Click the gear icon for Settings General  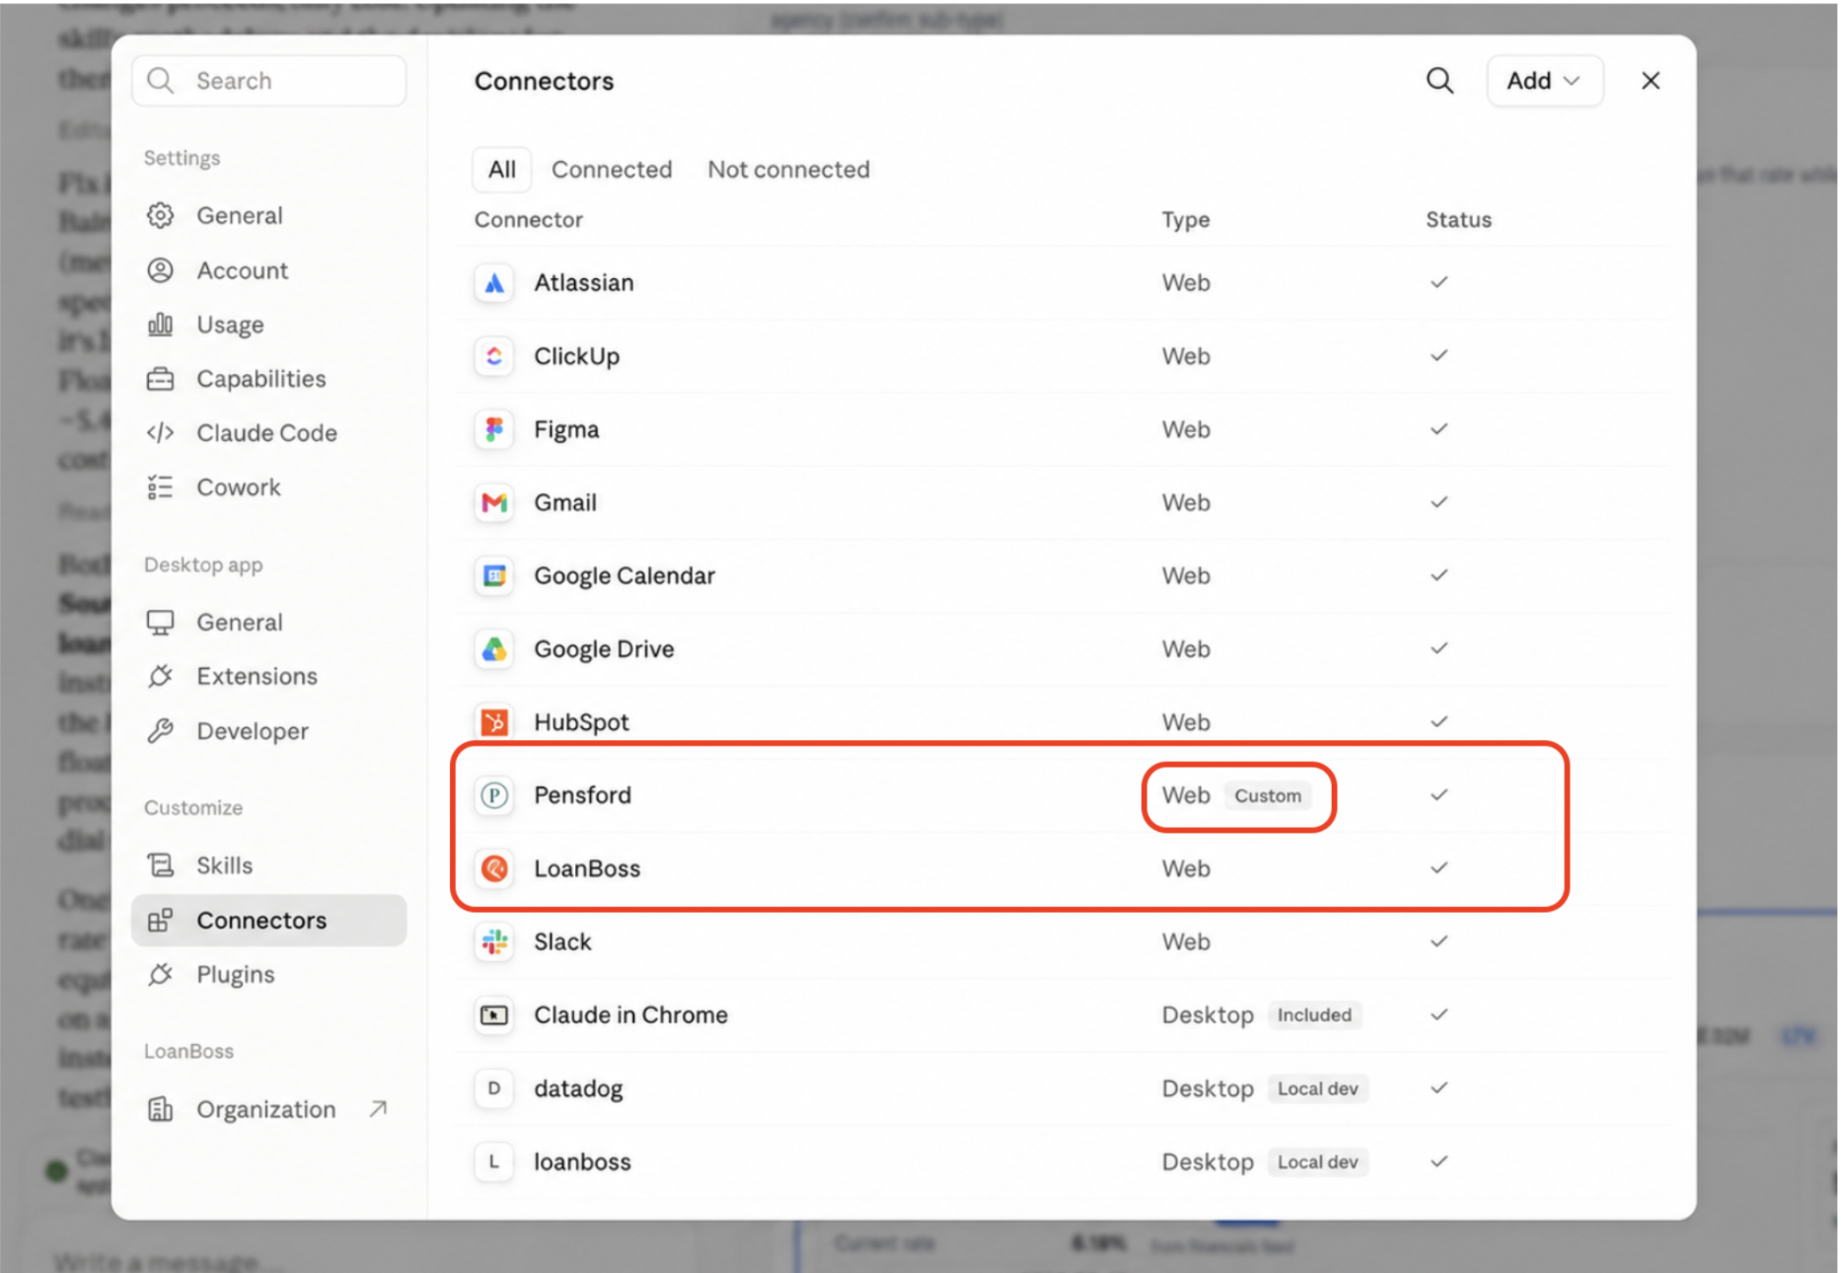coord(160,215)
